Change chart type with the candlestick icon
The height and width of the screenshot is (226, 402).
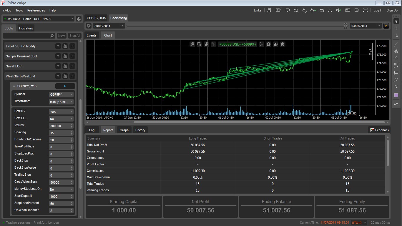point(207,44)
